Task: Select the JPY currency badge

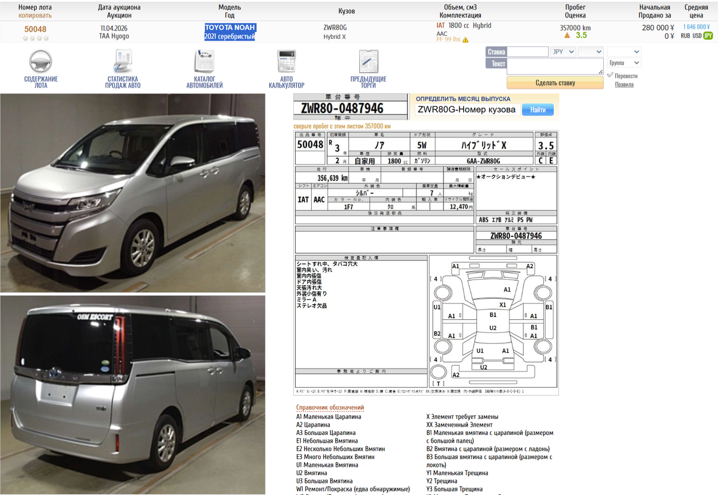Action: pos(708,36)
